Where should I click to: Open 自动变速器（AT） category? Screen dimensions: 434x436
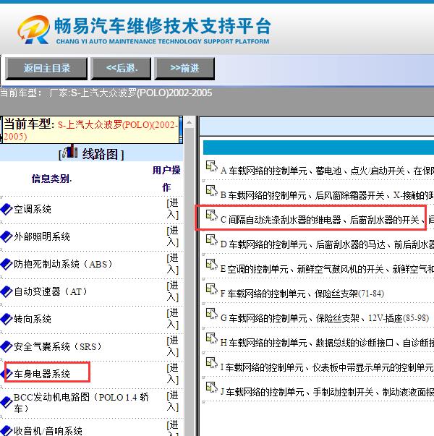(51, 291)
